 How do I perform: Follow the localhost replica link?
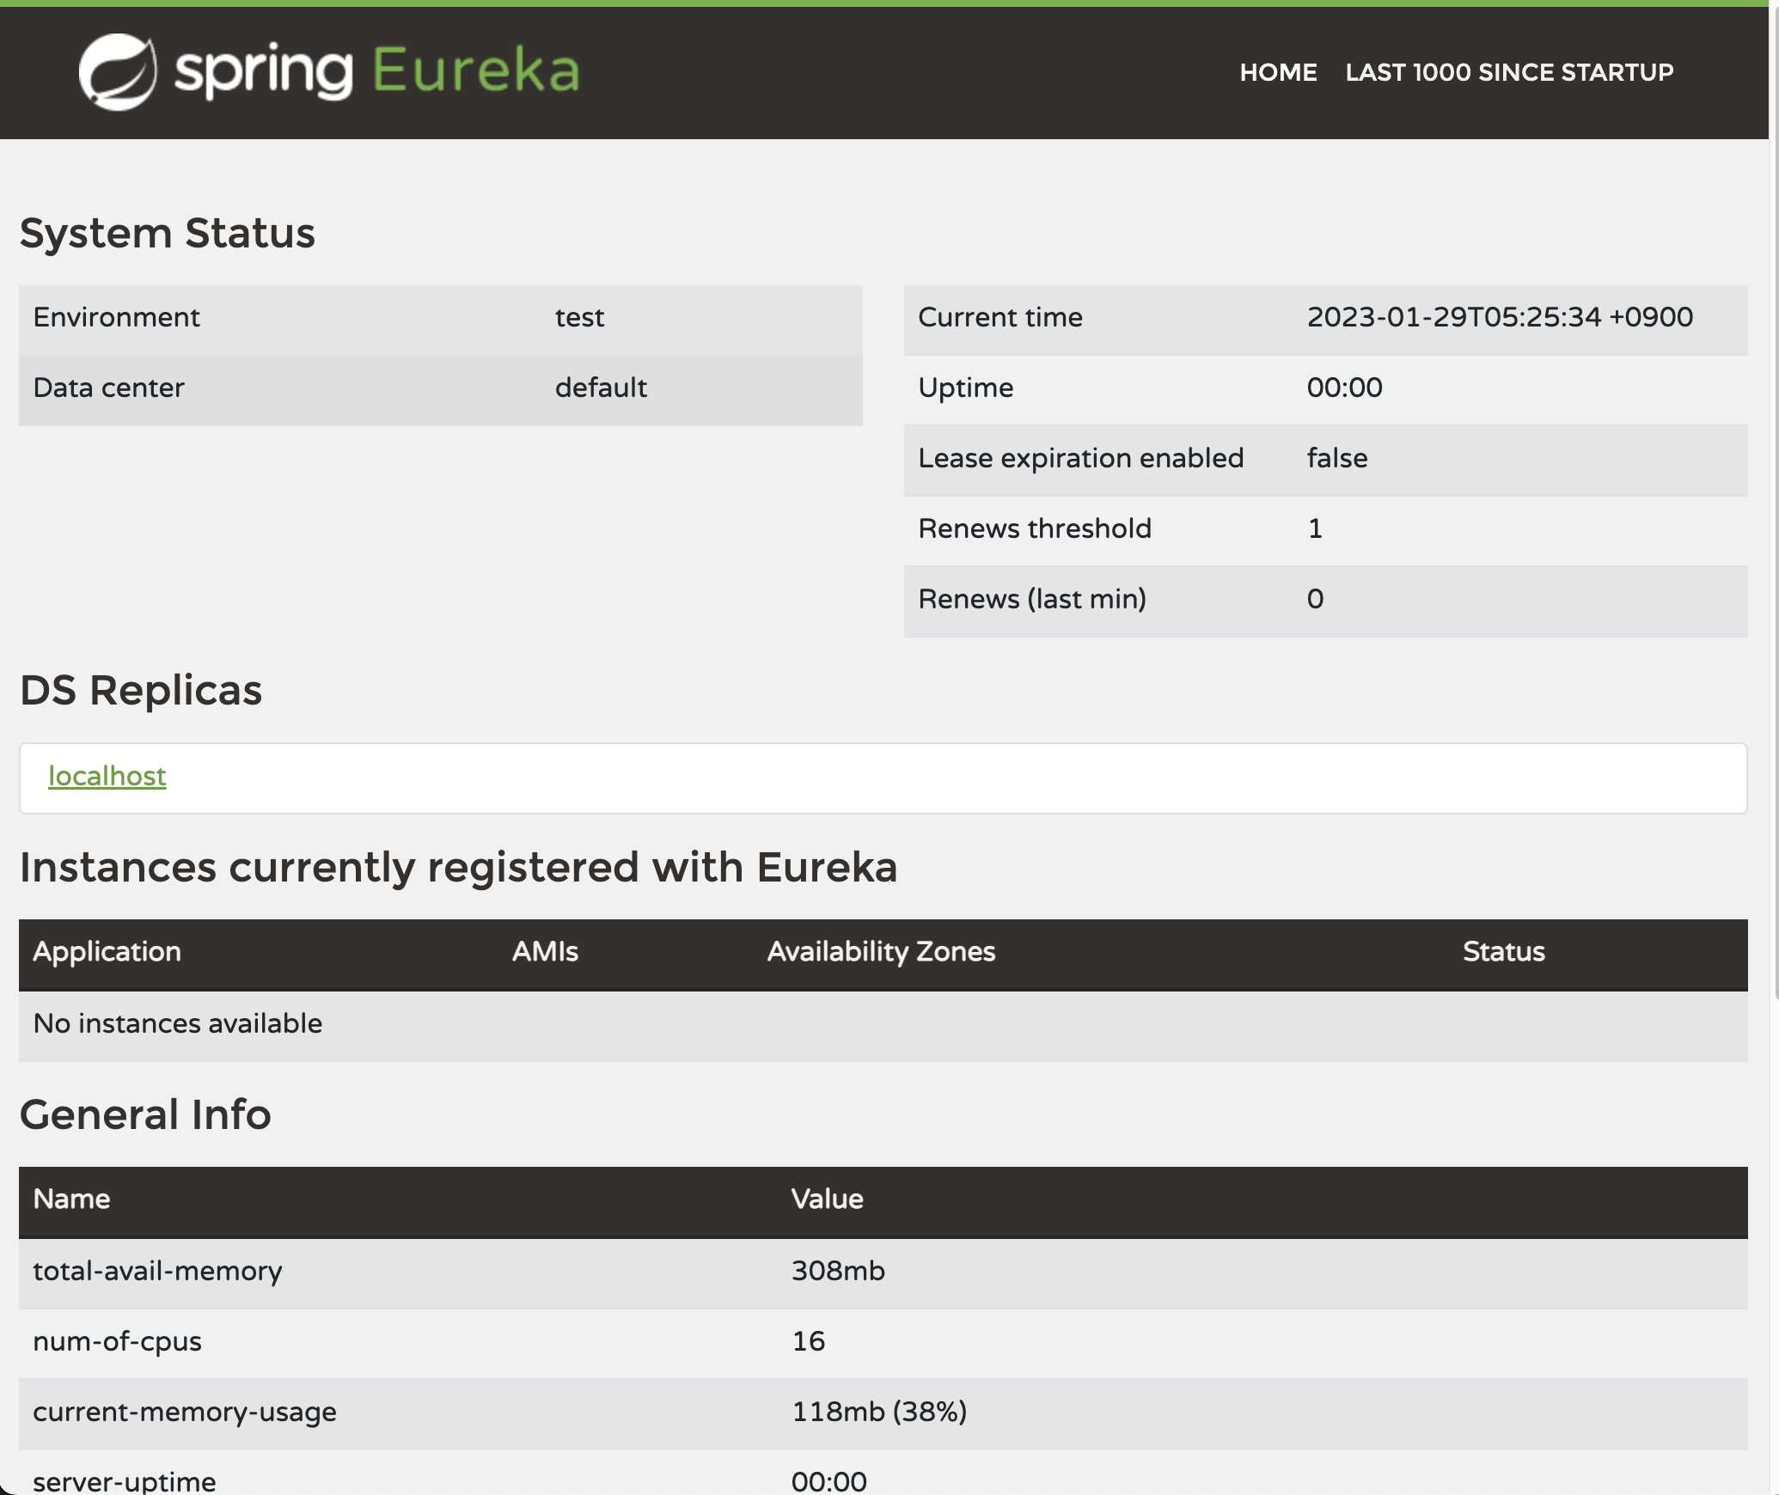point(107,776)
